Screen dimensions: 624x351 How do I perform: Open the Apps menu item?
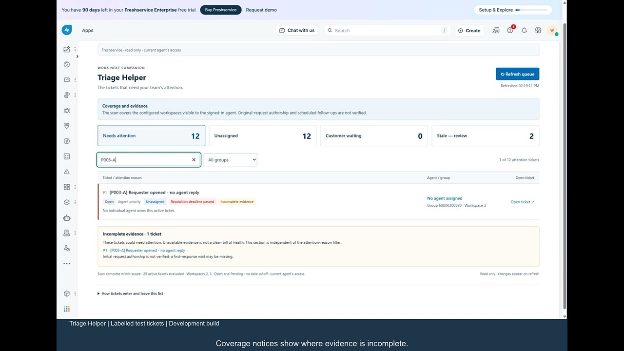point(88,30)
